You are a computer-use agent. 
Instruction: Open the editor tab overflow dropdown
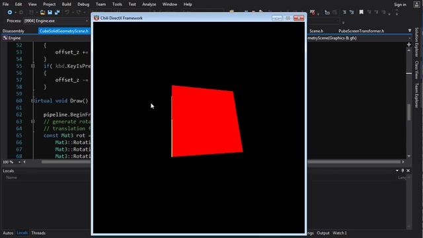click(x=410, y=30)
